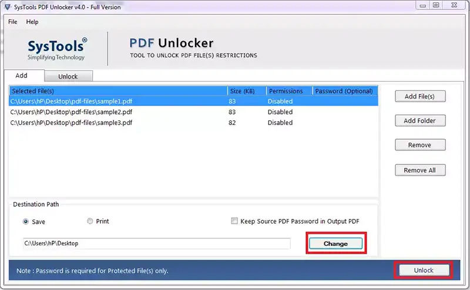Image resolution: width=470 pixels, height=290 pixels.
Task: Select the sample3.pdf file row
Action: click(x=193, y=123)
